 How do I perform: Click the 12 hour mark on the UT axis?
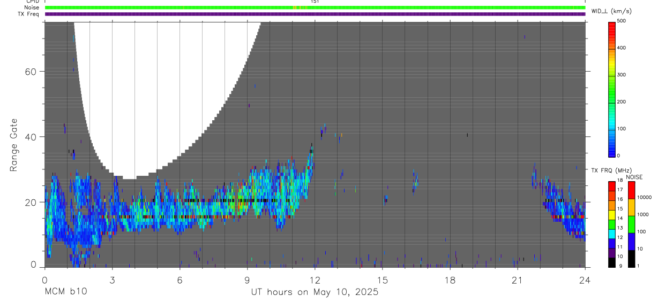315,280
